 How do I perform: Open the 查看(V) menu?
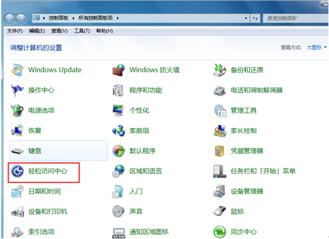point(59,31)
